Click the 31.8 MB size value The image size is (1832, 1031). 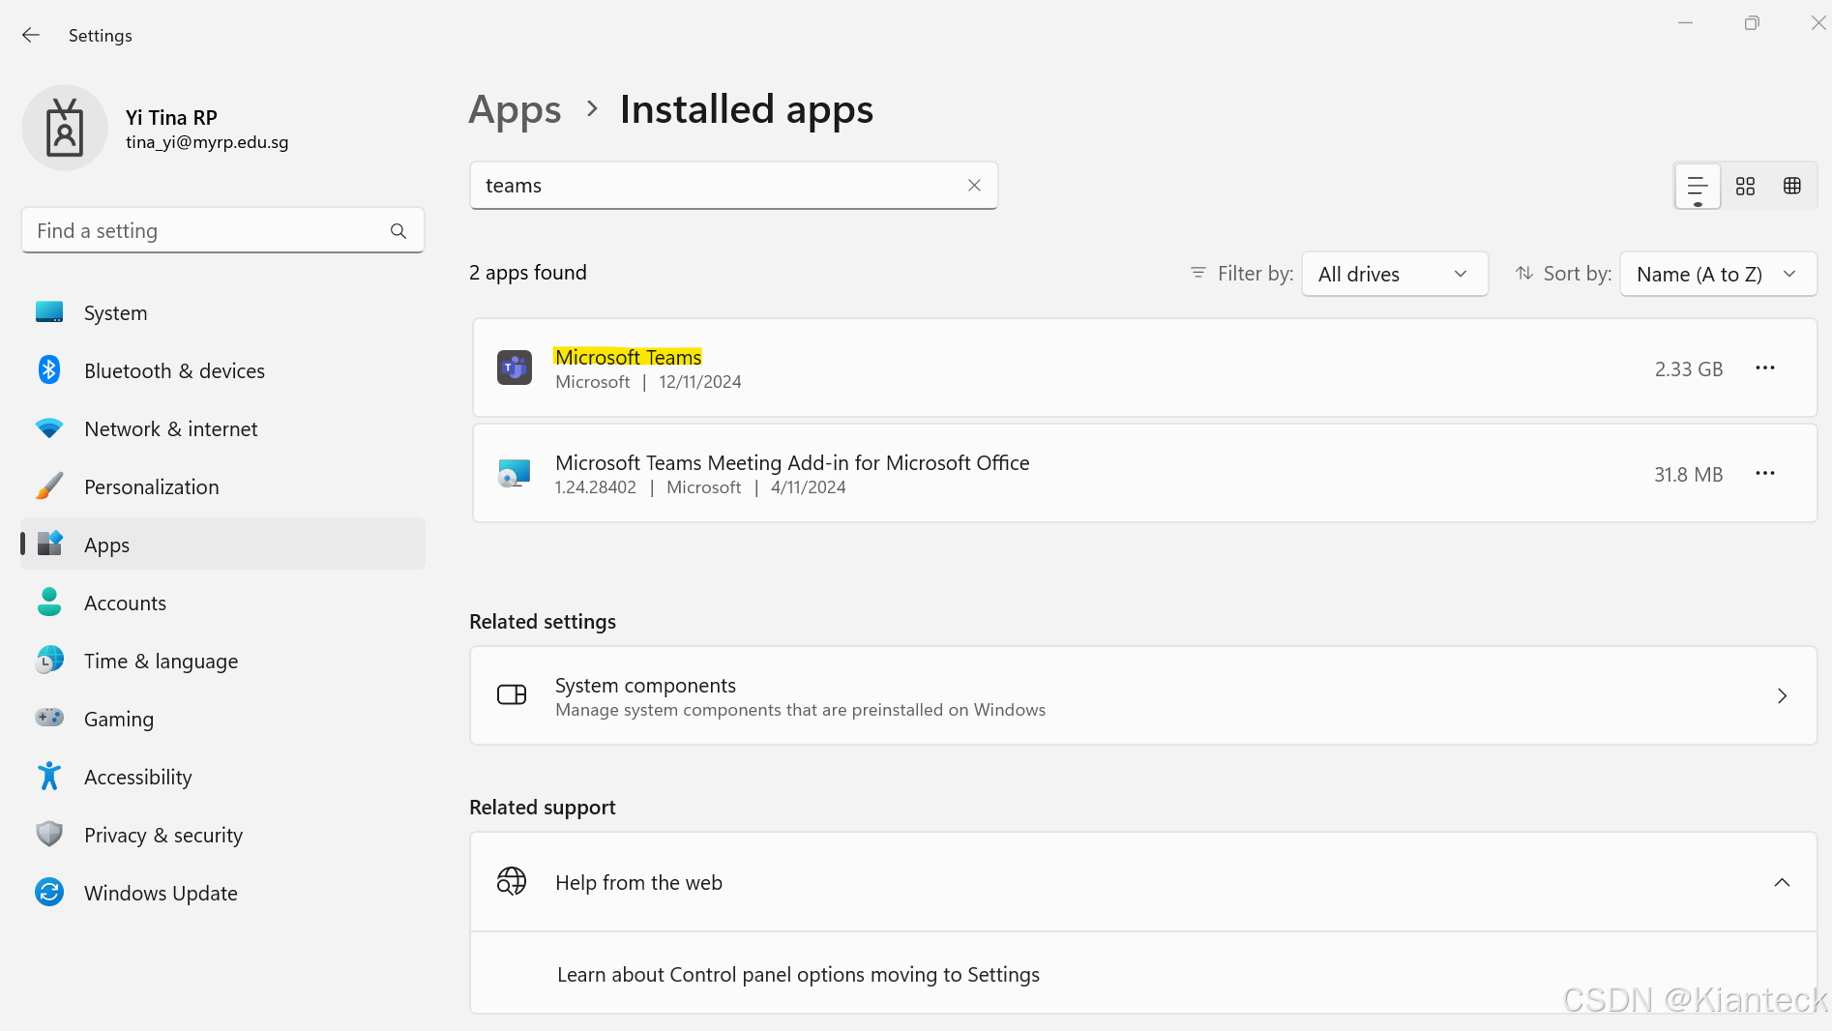[x=1689, y=474]
